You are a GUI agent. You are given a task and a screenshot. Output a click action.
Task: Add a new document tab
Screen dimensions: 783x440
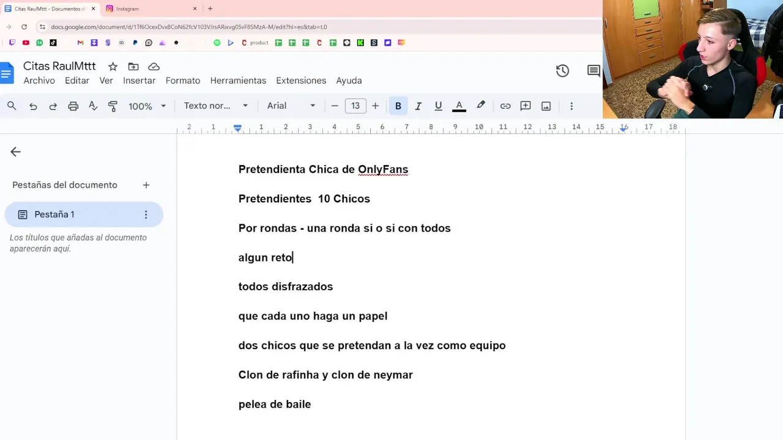pos(146,185)
